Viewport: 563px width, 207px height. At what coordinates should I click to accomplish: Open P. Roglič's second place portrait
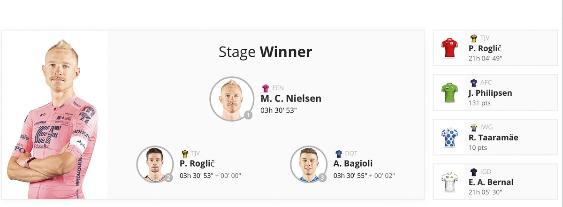click(155, 164)
